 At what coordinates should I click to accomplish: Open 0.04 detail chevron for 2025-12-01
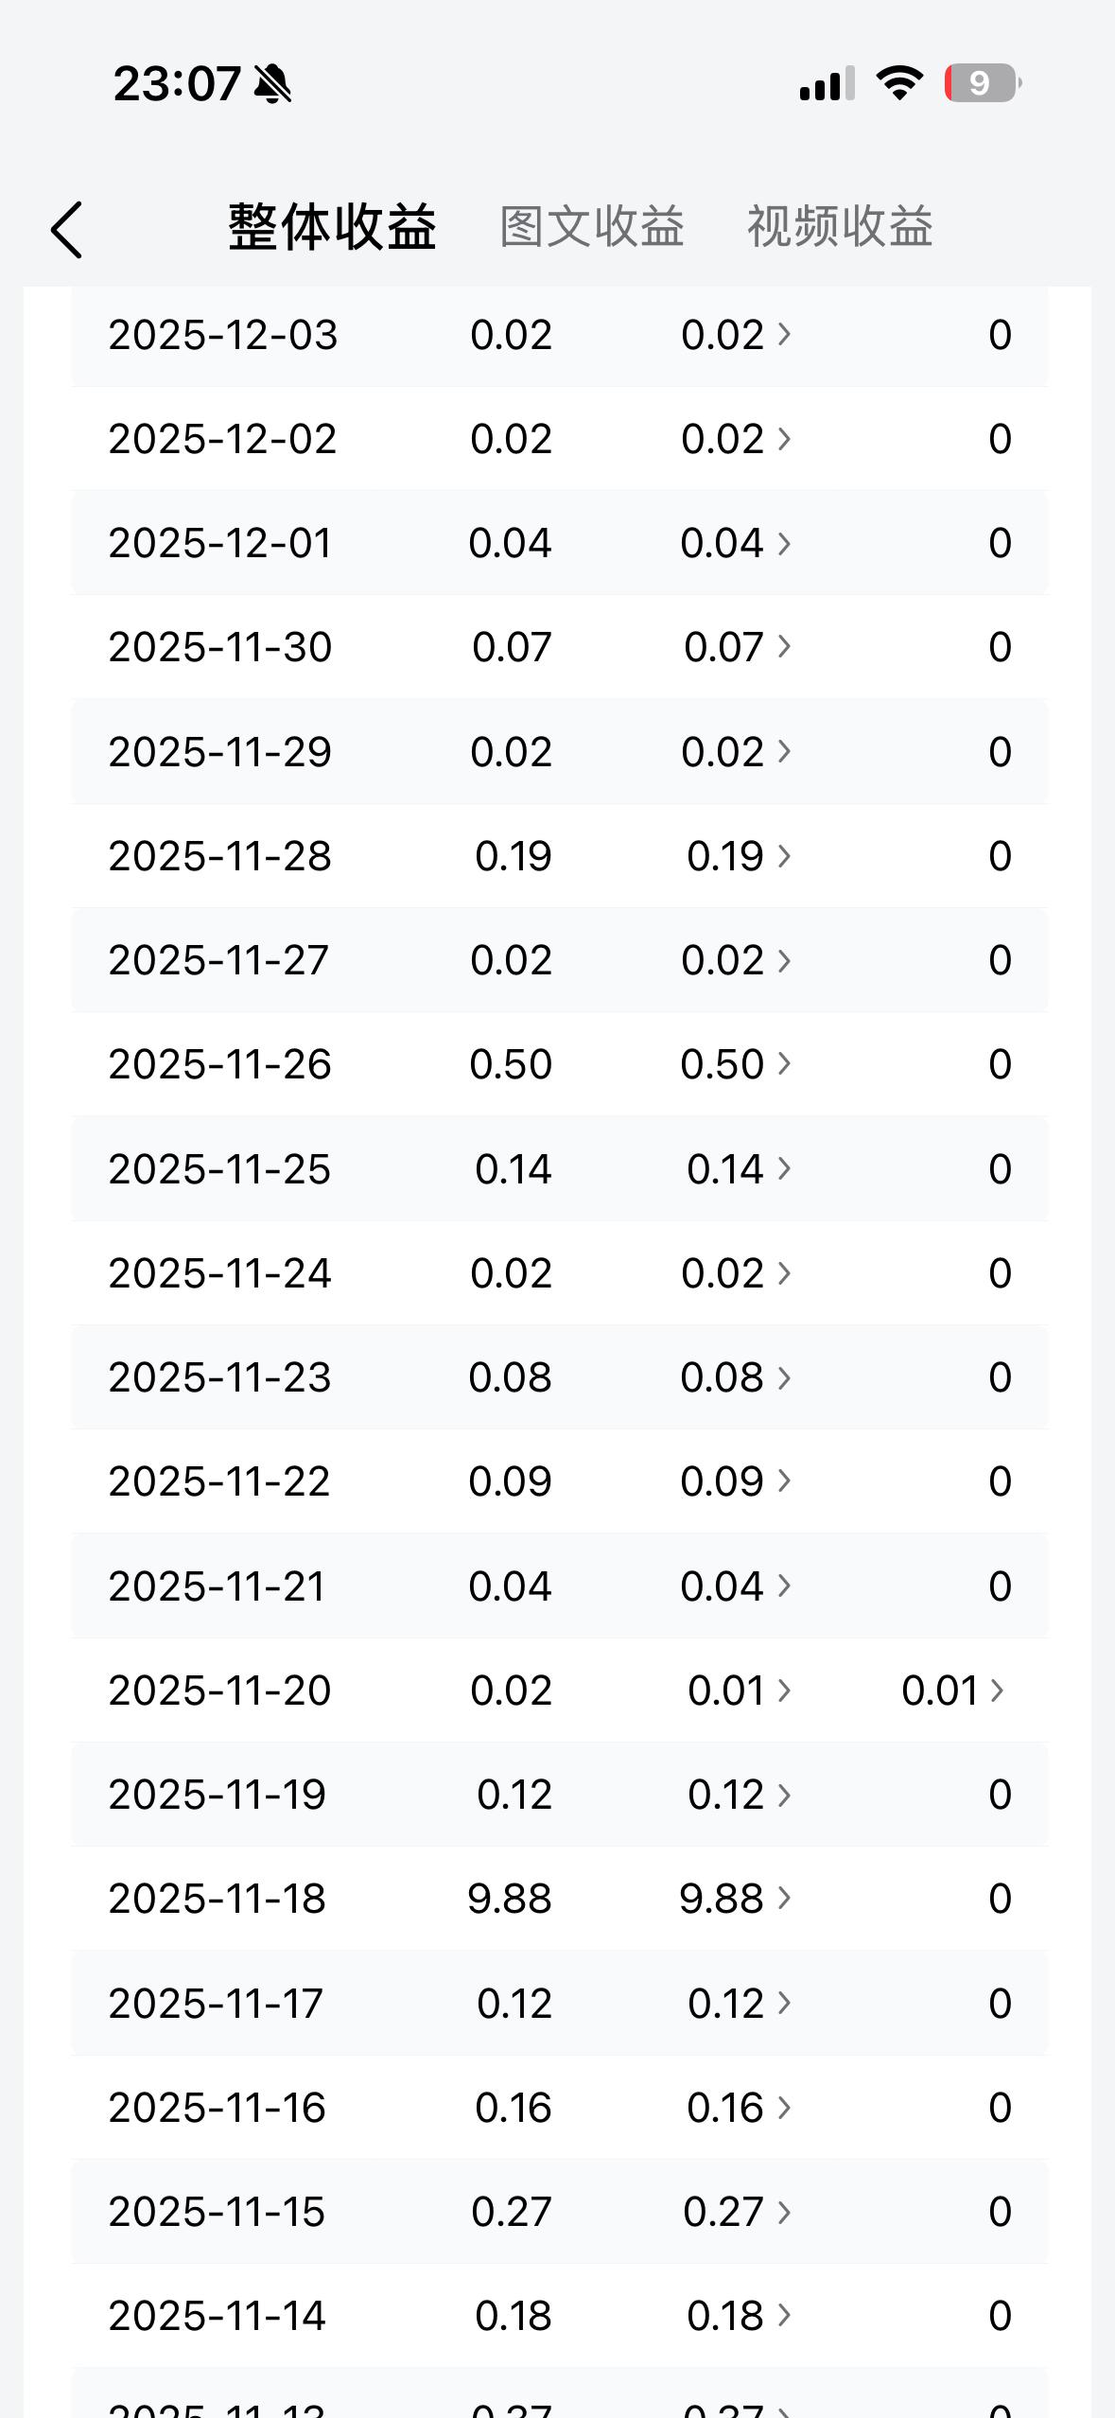click(784, 543)
